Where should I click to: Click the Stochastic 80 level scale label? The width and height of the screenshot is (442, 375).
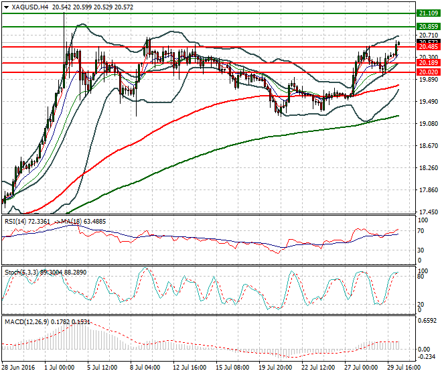[421, 277]
